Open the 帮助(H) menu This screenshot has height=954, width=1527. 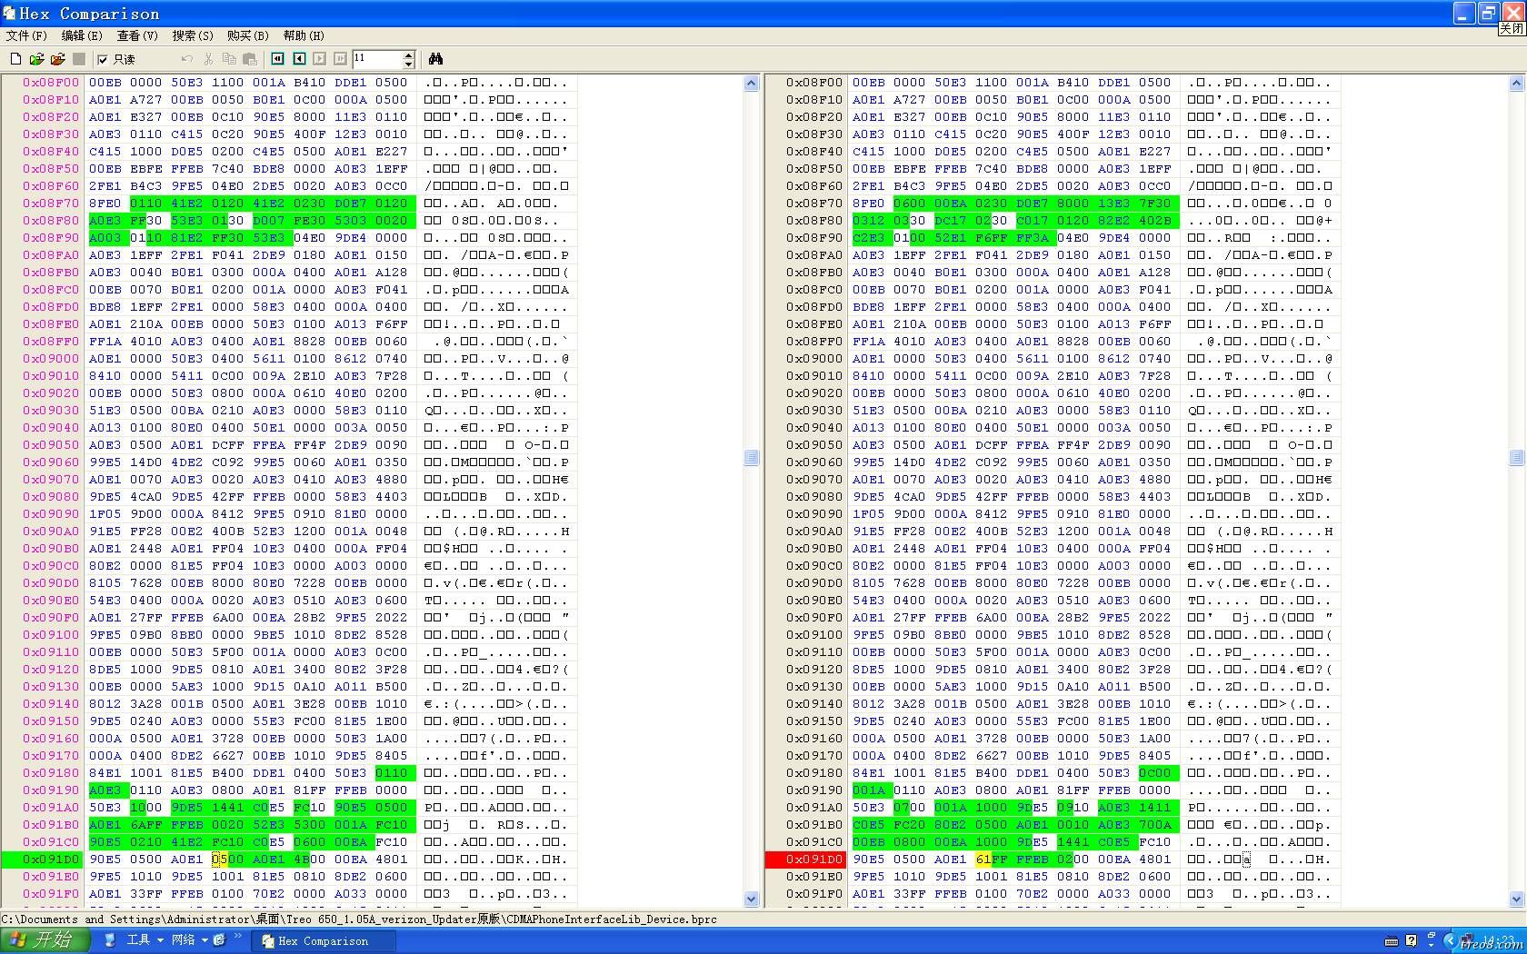(x=304, y=35)
